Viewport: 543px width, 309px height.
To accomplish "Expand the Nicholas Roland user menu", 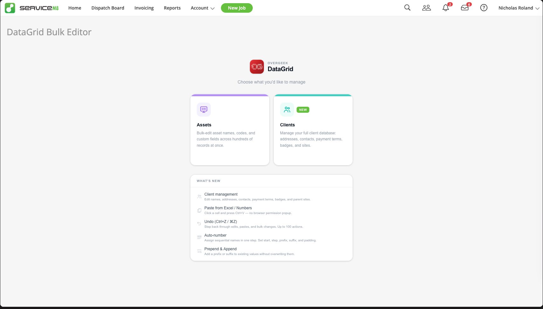I will pos(519,8).
